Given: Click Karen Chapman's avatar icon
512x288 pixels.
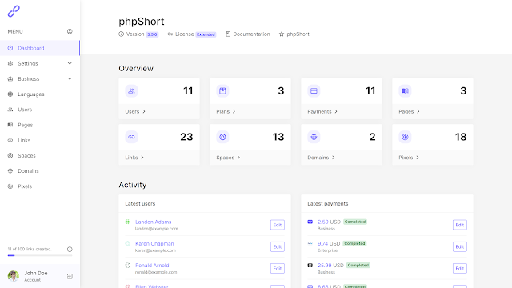Looking at the screenshot, I should click(x=128, y=243).
